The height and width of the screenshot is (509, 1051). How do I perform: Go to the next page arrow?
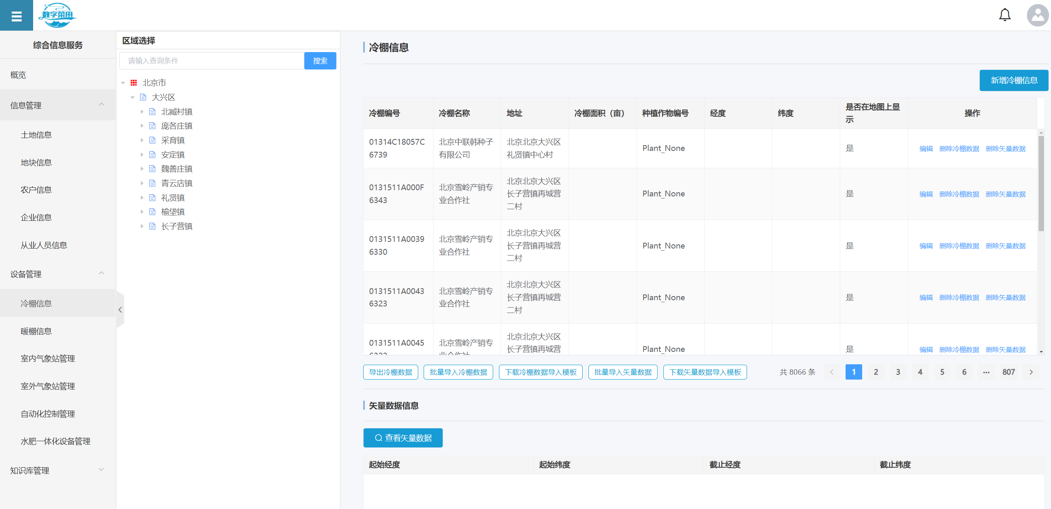coord(1031,372)
